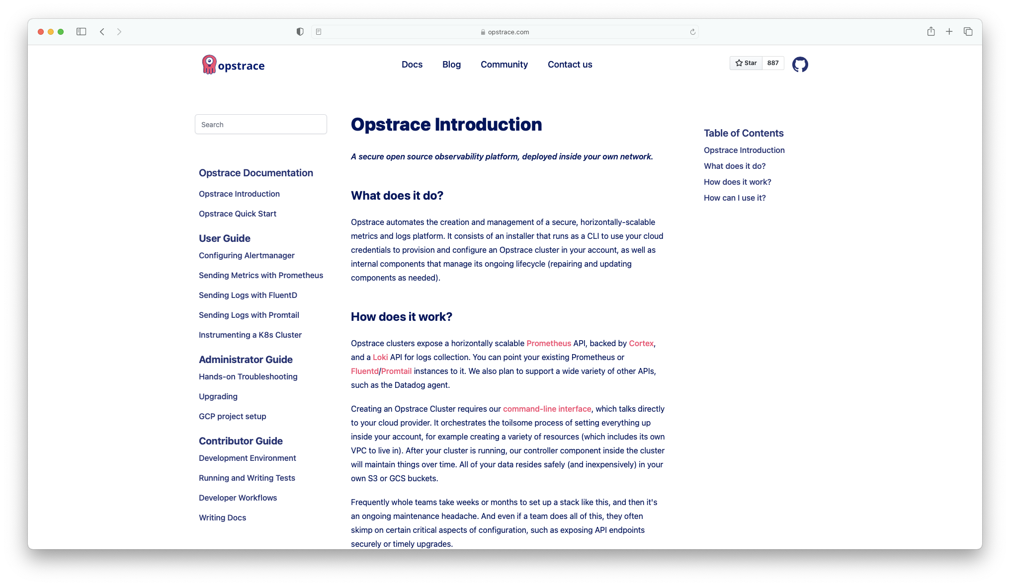
Task: Click the reader view icon in address bar
Action: [x=319, y=32]
